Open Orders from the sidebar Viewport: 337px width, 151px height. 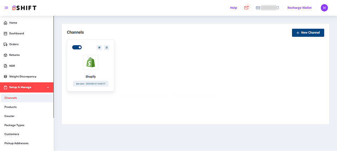tap(14, 44)
